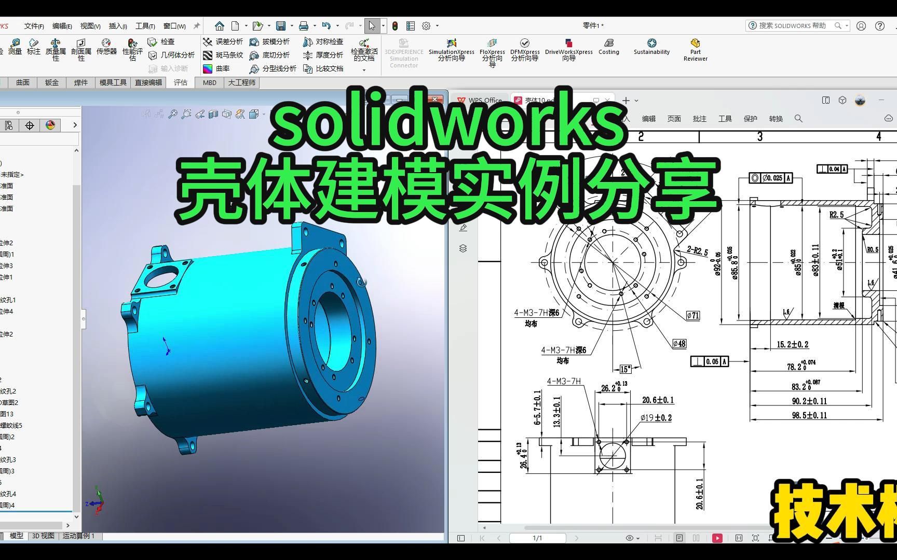This screenshot has width=897, height=560.
Task: Expand the options gear dropdown arrow
Action: (x=437, y=26)
